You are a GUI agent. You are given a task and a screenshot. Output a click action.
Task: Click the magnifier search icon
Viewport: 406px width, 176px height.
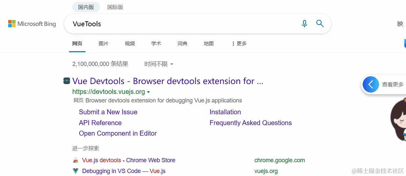pos(320,23)
